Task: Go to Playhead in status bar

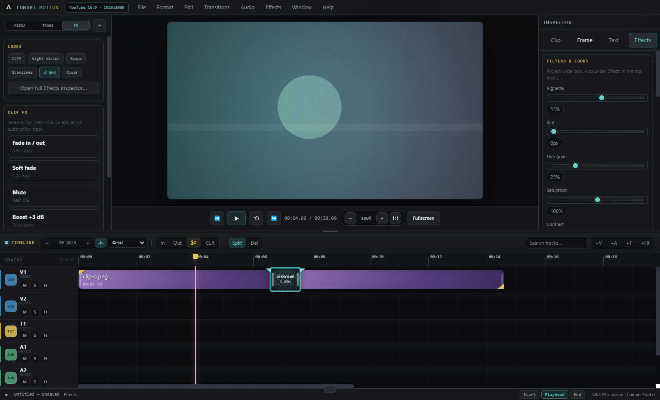Action: 555,395
